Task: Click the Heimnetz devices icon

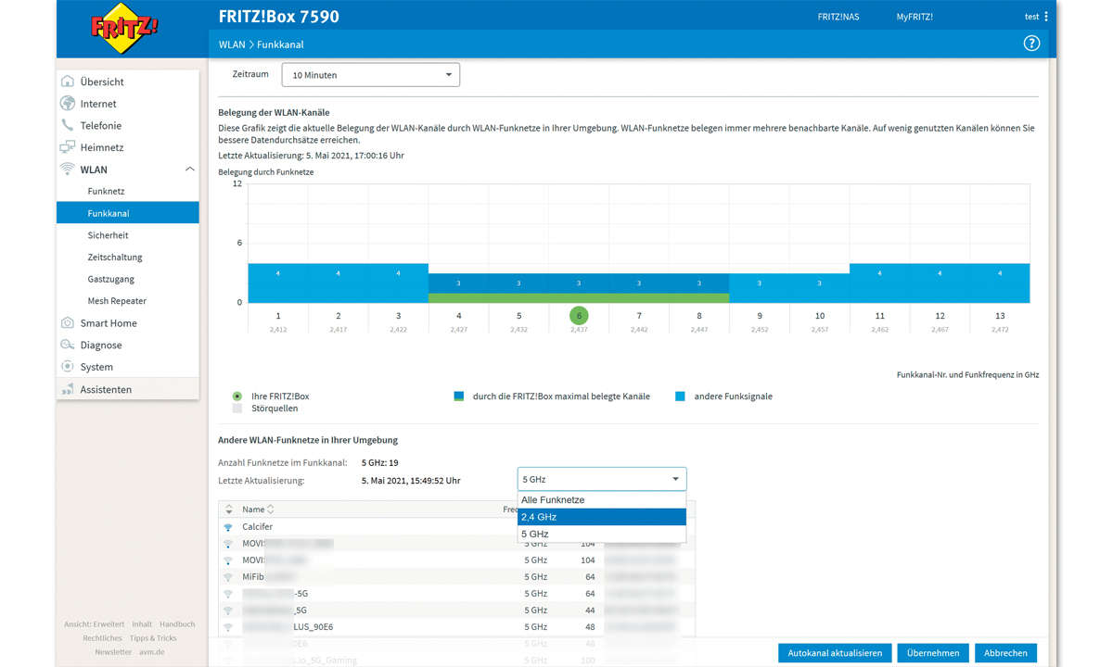Action: 67,147
